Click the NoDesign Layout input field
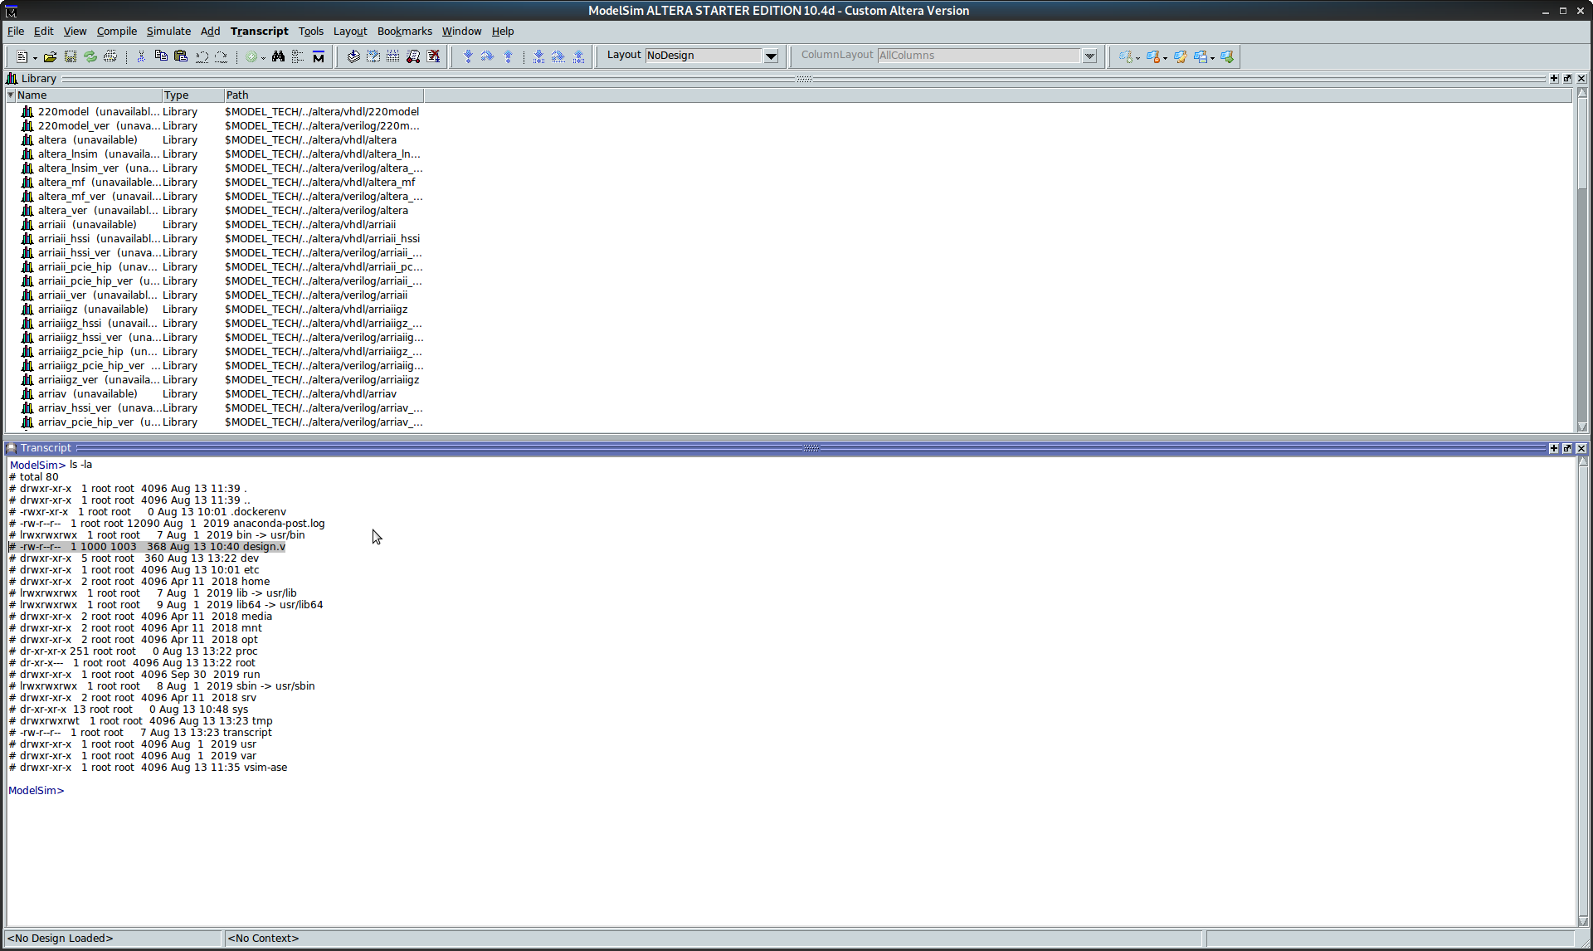This screenshot has width=1593, height=951. click(x=704, y=56)
